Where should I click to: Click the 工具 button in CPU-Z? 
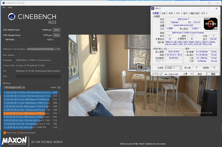pos(185,74)
